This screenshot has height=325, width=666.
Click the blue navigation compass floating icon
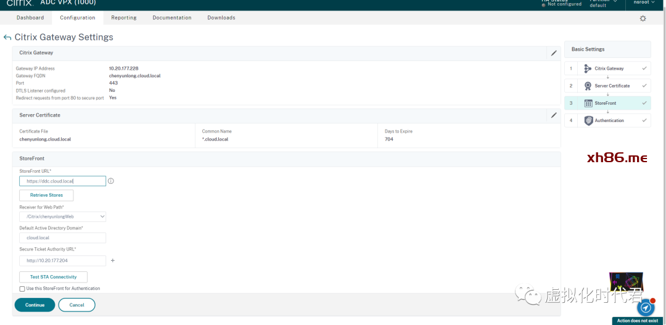click(646, 307)
